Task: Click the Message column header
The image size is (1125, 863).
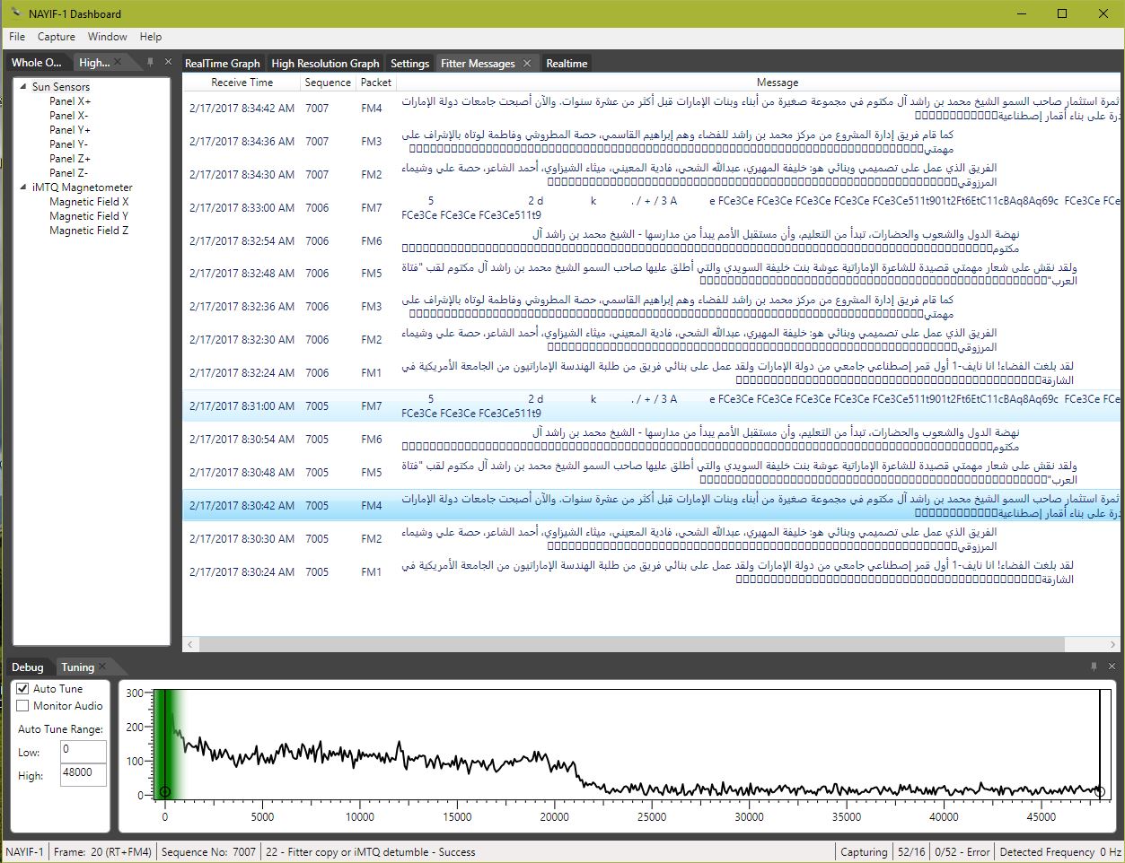Action: tap(777, 83)
